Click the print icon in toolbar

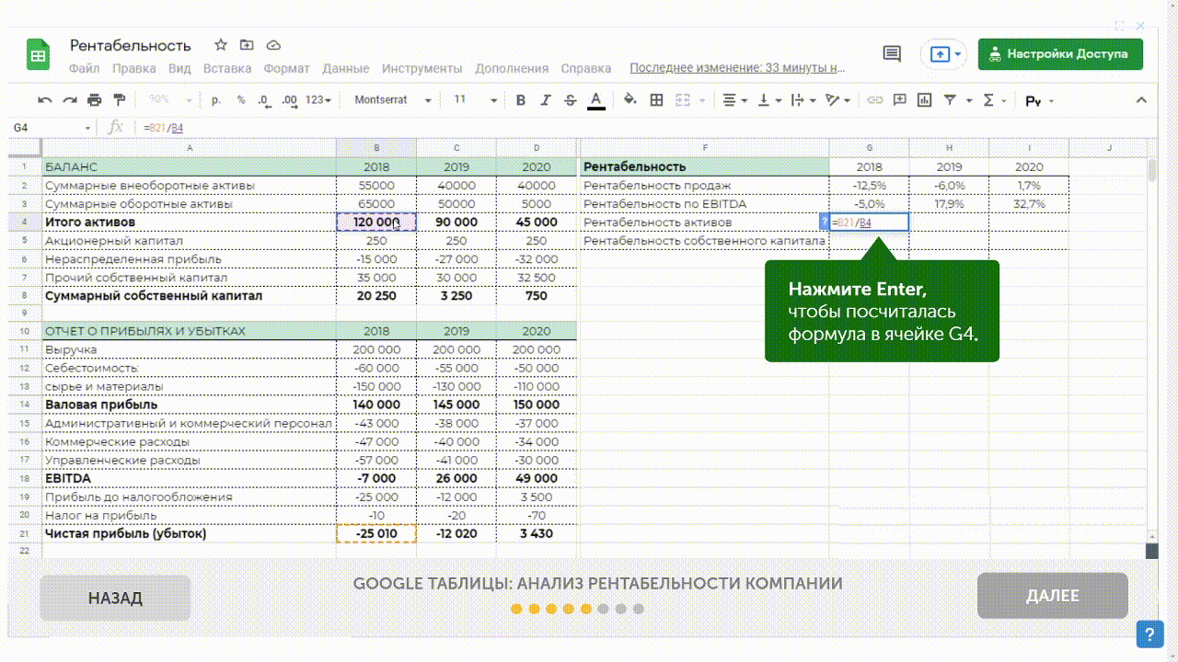(94, 100)
